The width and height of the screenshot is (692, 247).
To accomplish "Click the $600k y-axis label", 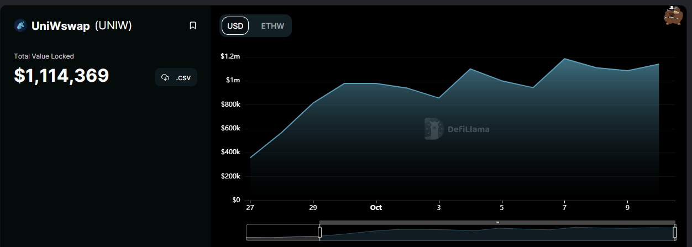I will [x=230, y=128].
